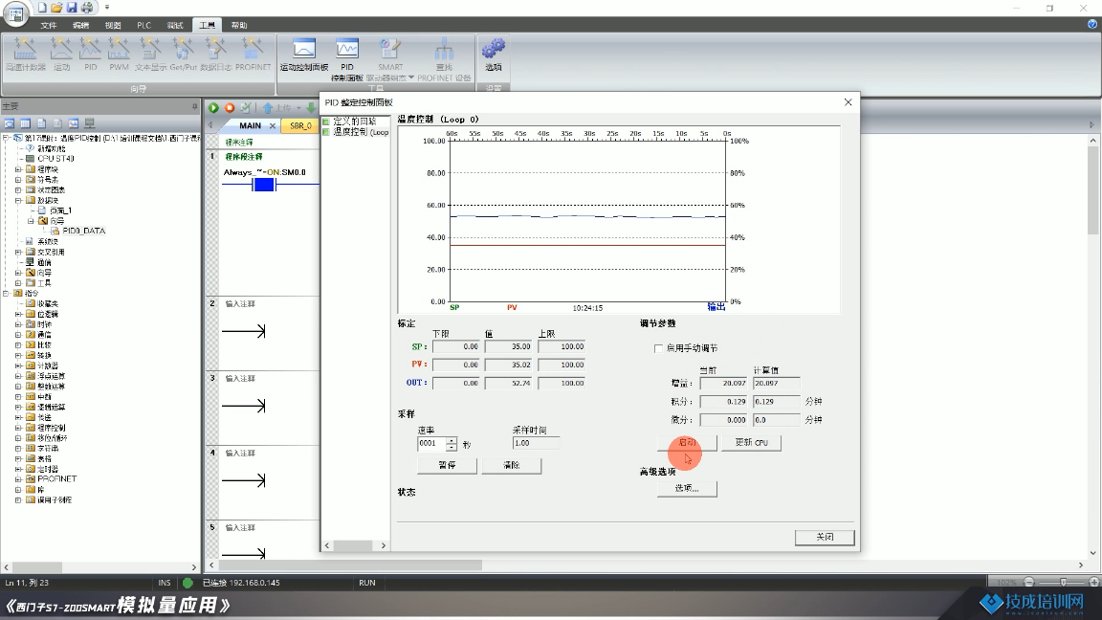Open the PID control panel (PID 控制面板) tool
Viewport: 1102px width, 620px height.
pos(347,59)
